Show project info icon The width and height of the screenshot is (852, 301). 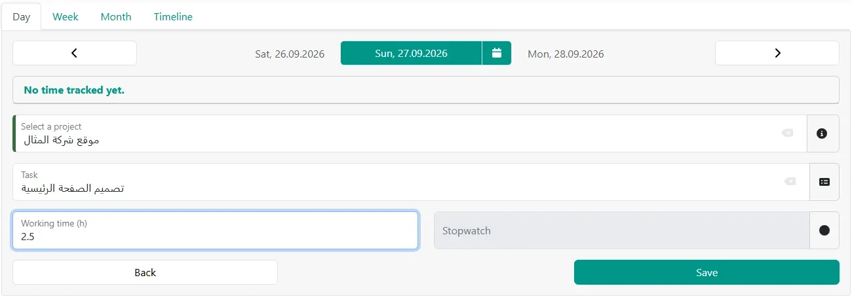tap(823, 133)
